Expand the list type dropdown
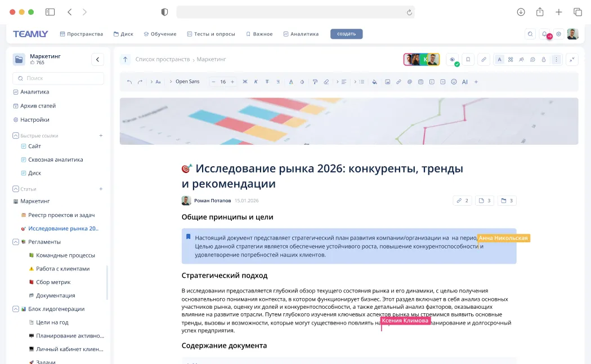 tap(359, 82)
